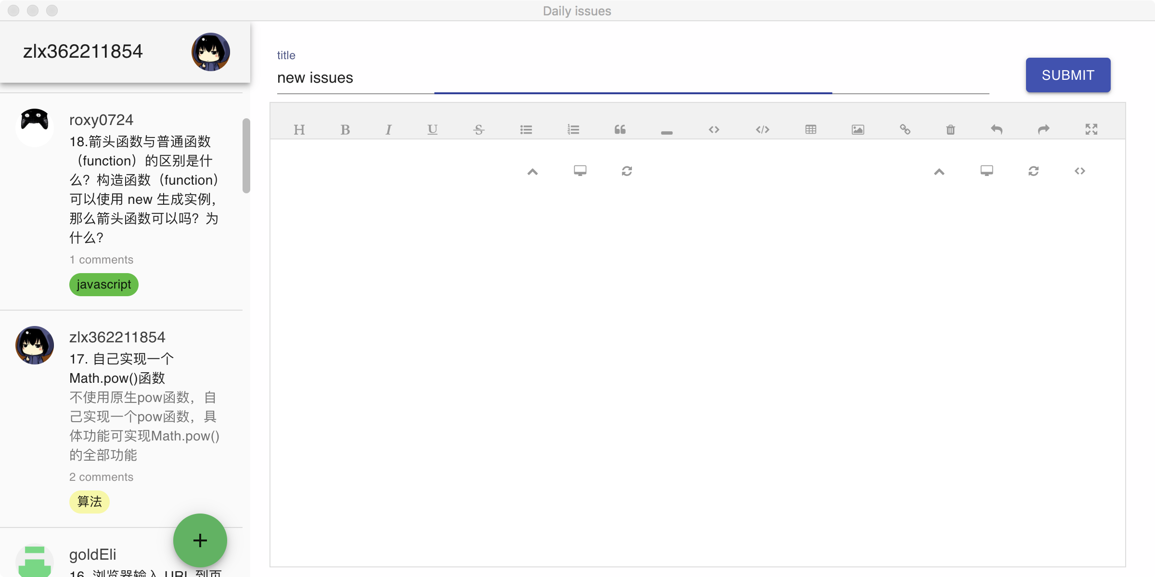Insert an image

tap(858, 129)
